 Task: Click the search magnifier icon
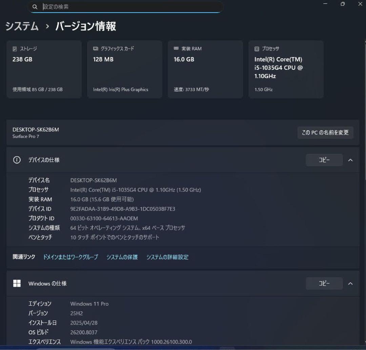pos(35,7)
